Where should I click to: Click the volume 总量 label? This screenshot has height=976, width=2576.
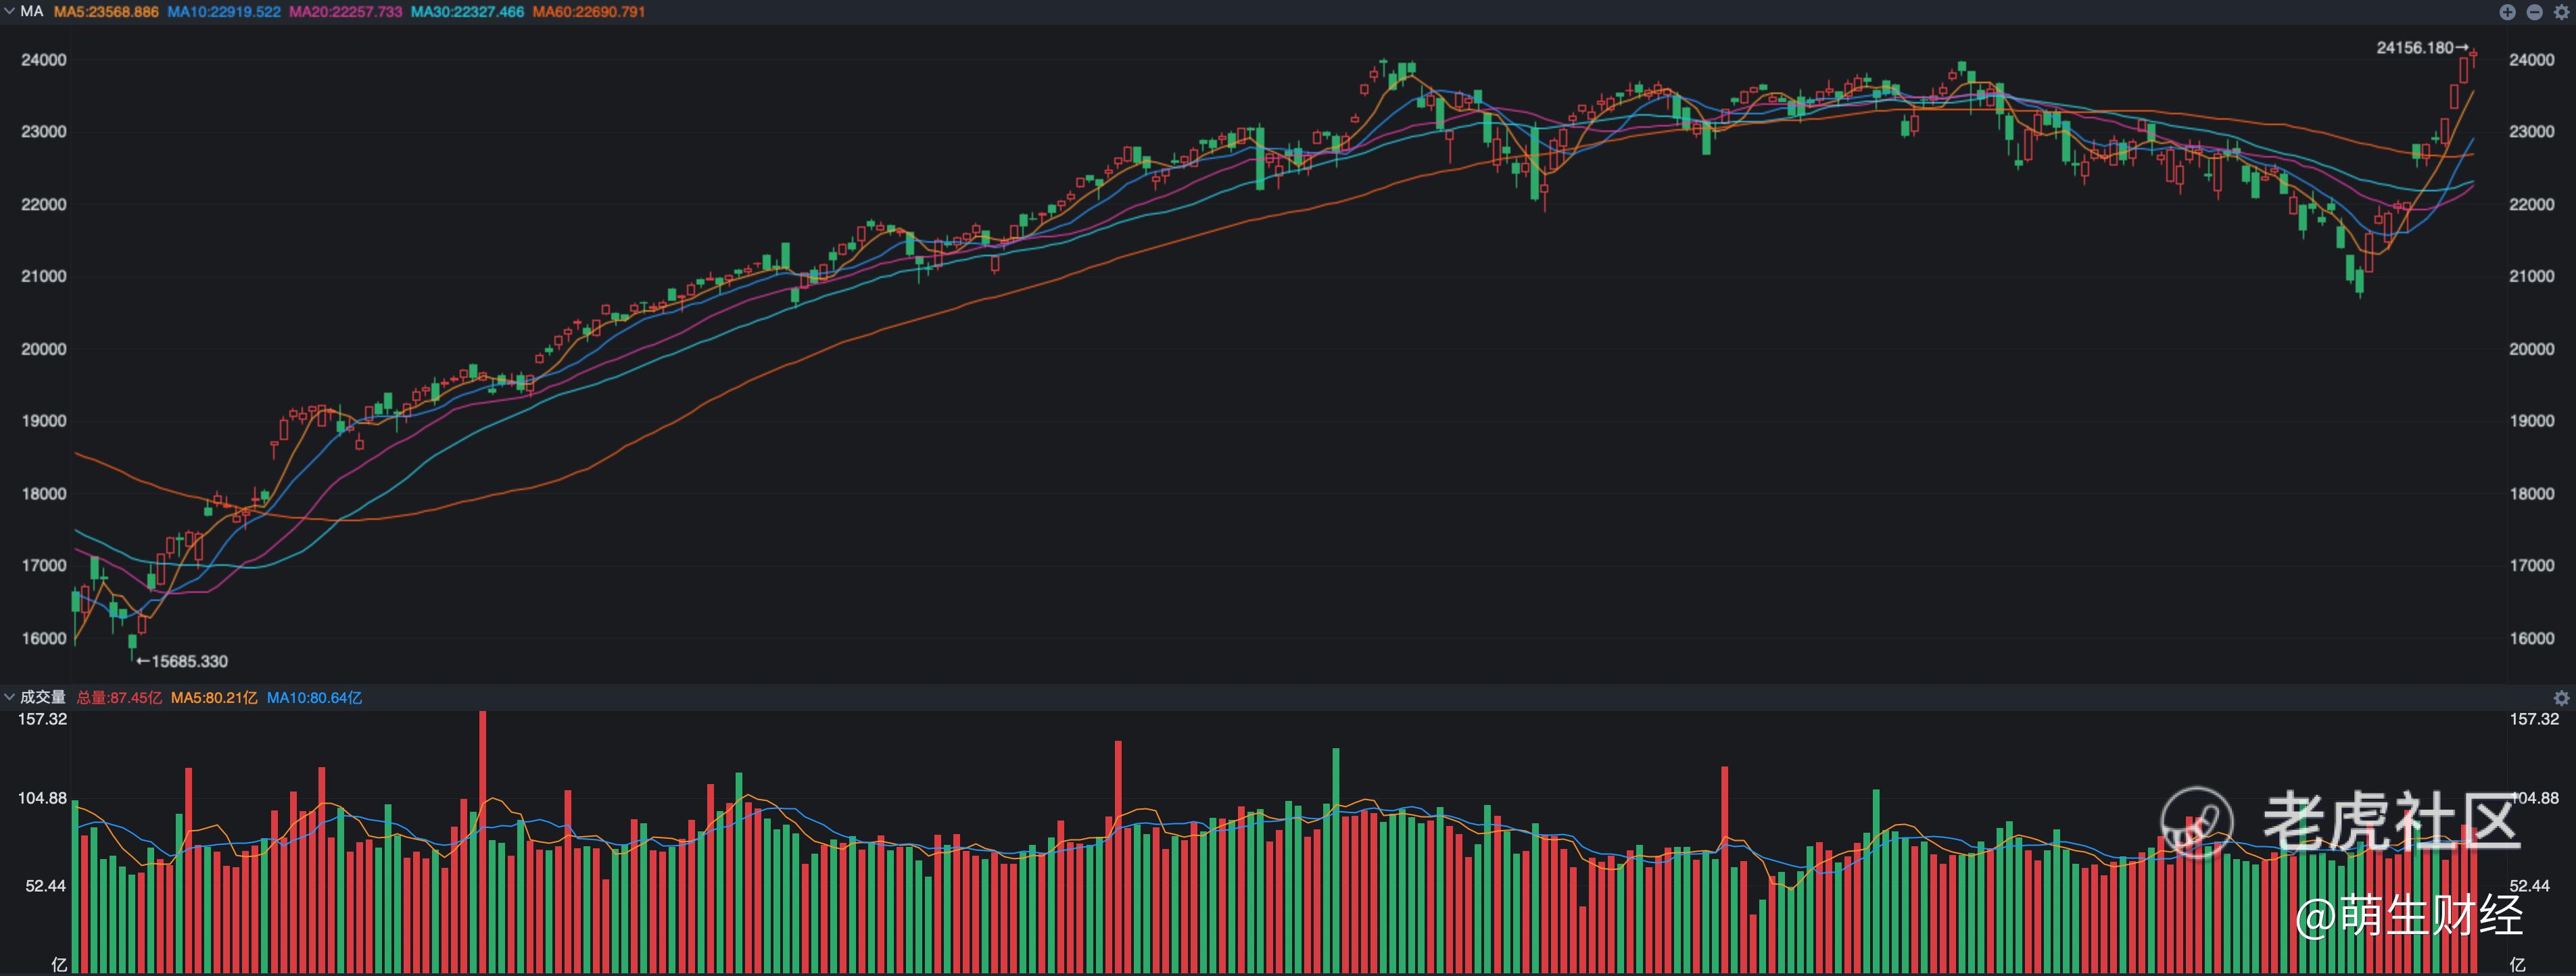pyautogui.click(x=119, y=698)
